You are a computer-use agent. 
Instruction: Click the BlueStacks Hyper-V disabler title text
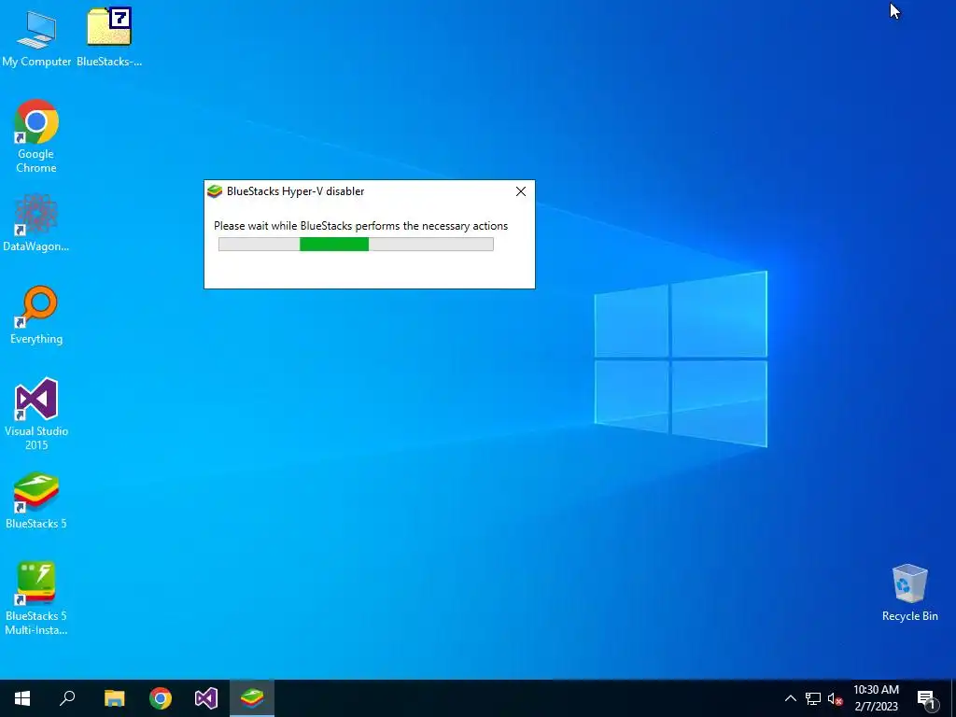(x=296, y=191)
